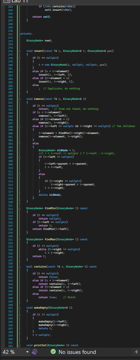Click "BinaryNode* oldNode = t;" line

click(57, 150)
